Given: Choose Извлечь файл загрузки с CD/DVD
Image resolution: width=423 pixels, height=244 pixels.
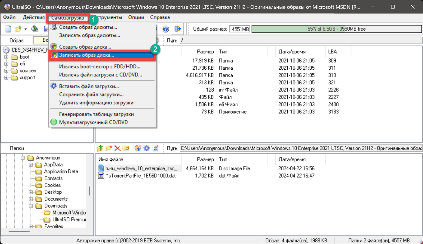Looking at the screenshot, I should tap(103, 75).
